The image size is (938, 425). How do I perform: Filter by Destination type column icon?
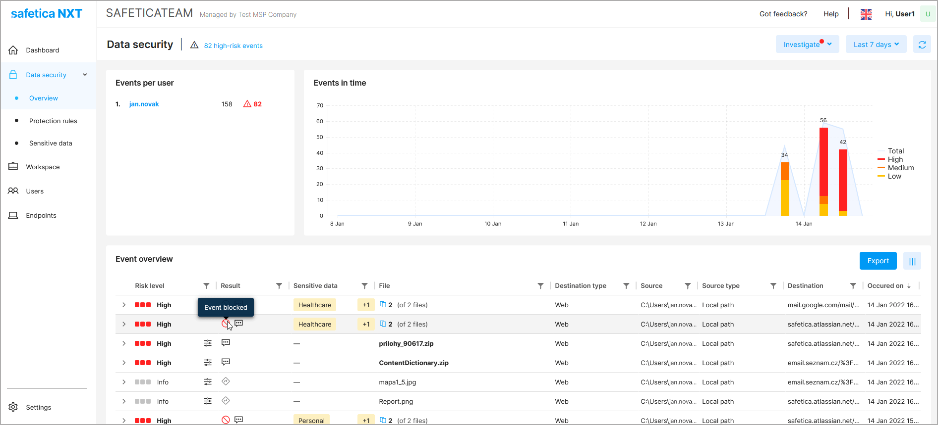(x=626, y=286)
